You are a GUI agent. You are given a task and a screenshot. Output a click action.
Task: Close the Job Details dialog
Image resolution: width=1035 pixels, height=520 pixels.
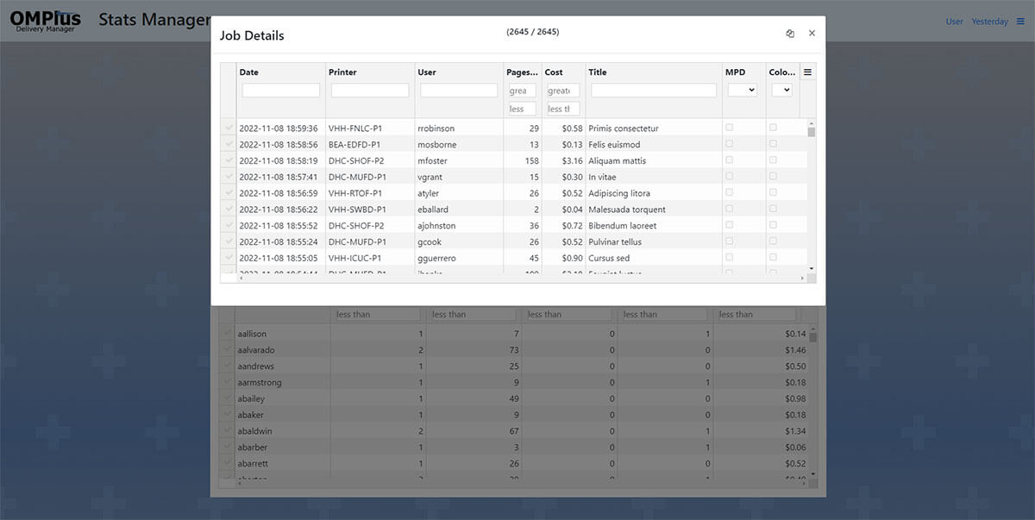(812, 34)
